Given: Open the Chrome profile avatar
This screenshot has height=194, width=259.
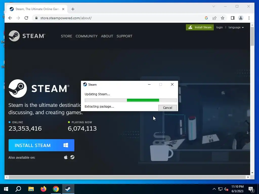Looking at the screenshot, I should [241, 18].
